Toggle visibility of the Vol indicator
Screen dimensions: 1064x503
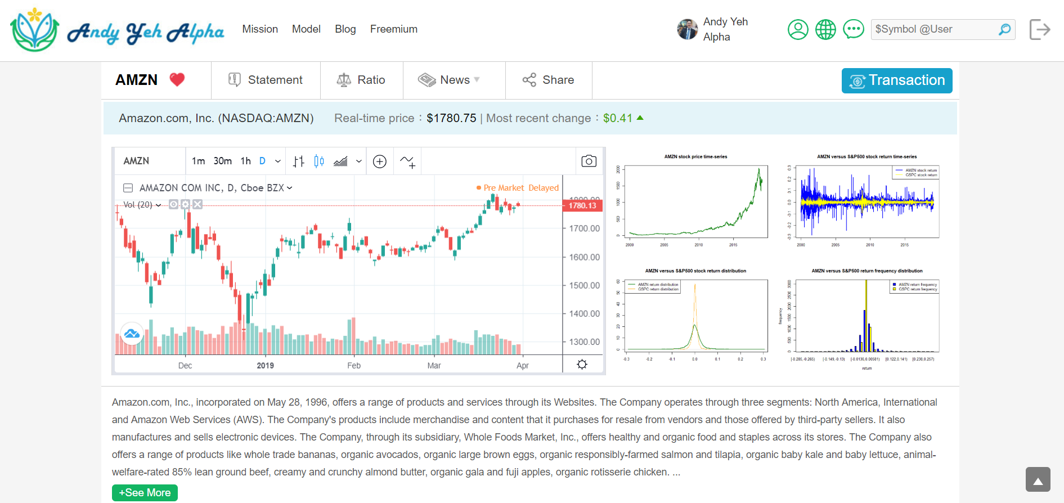[174, 204]
